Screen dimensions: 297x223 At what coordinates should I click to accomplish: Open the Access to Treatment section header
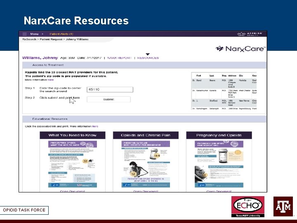(144, 65)
